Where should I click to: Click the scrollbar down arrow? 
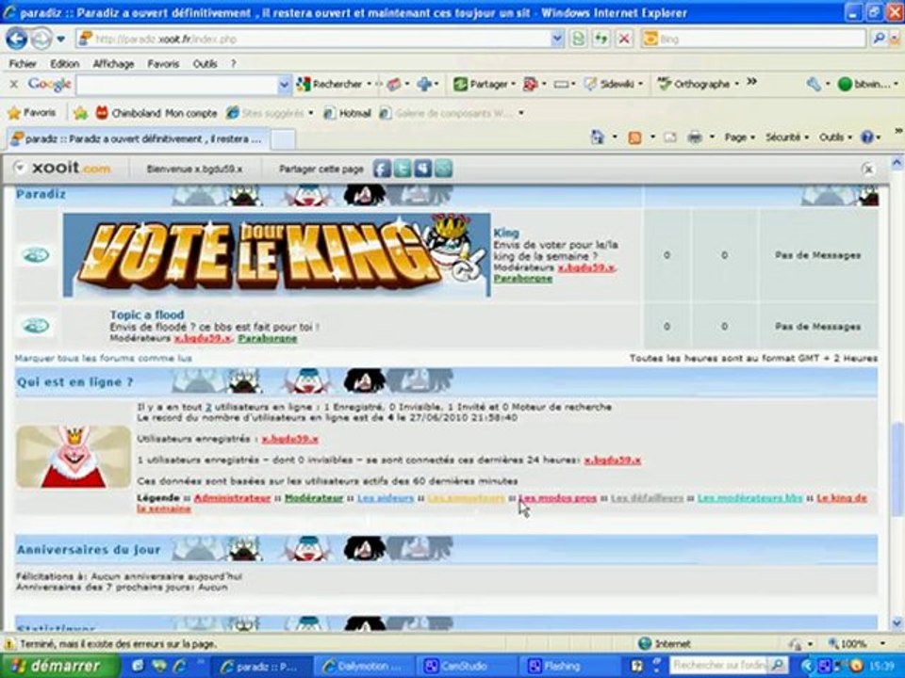(x=897, y=622)
